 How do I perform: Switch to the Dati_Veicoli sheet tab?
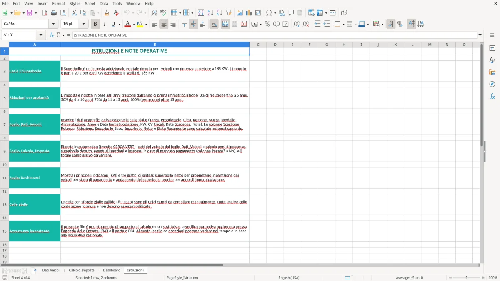coord(51,271)
